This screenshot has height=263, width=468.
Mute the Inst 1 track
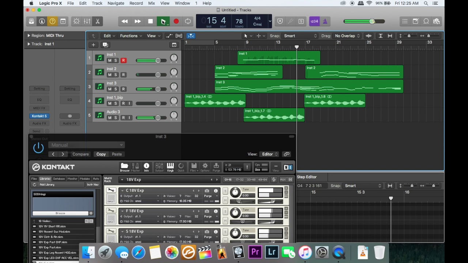tap(109, 61)
